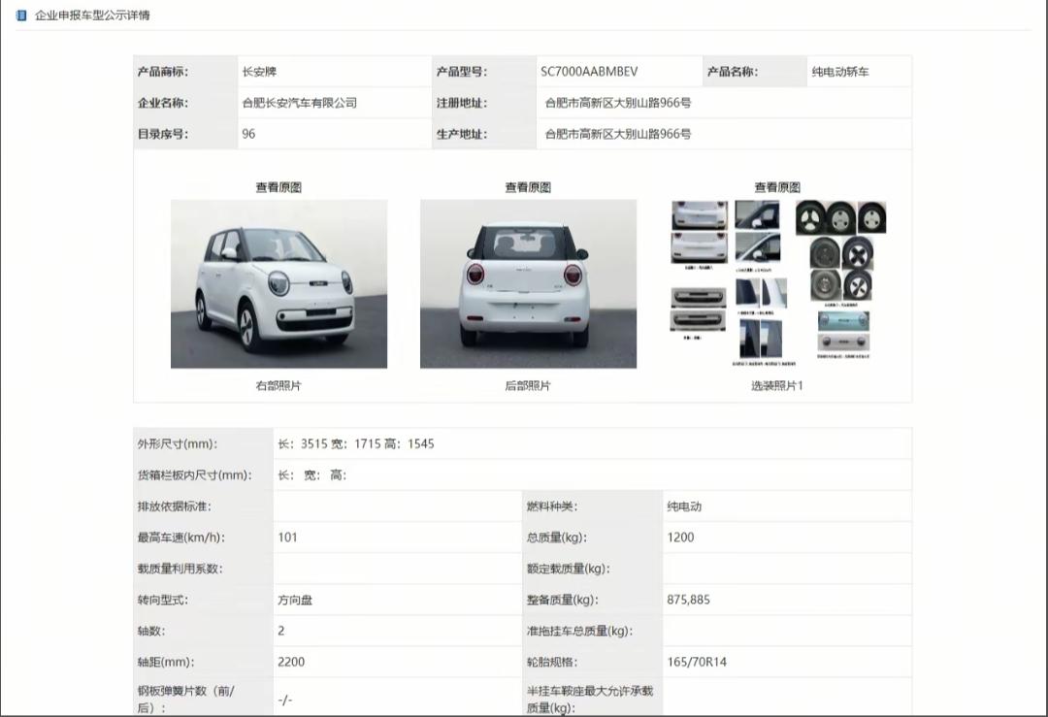Open 查看原图 link above rear photo
Image resolution: width=1048 pixels, height=717 pixels.
tap(528, 187)
